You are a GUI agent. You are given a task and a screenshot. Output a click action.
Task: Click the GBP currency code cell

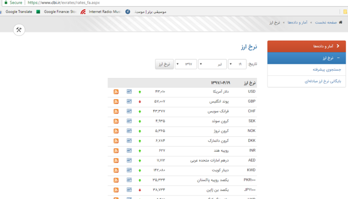coord(251,101)
